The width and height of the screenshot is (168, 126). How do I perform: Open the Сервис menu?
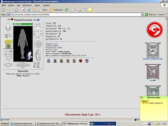37,5
